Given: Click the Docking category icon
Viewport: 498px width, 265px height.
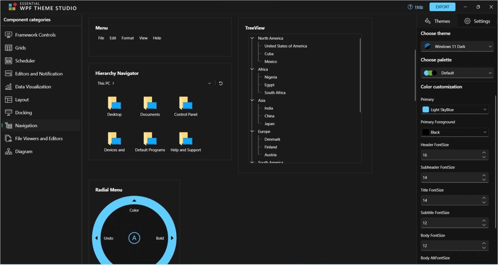Looking at the screenshot, I should pos(8,113).
